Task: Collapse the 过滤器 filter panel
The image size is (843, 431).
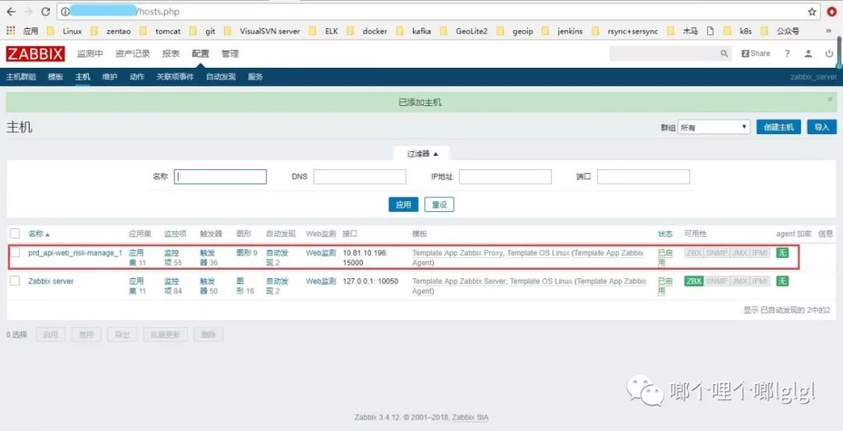Action: [x=422, y=154]
